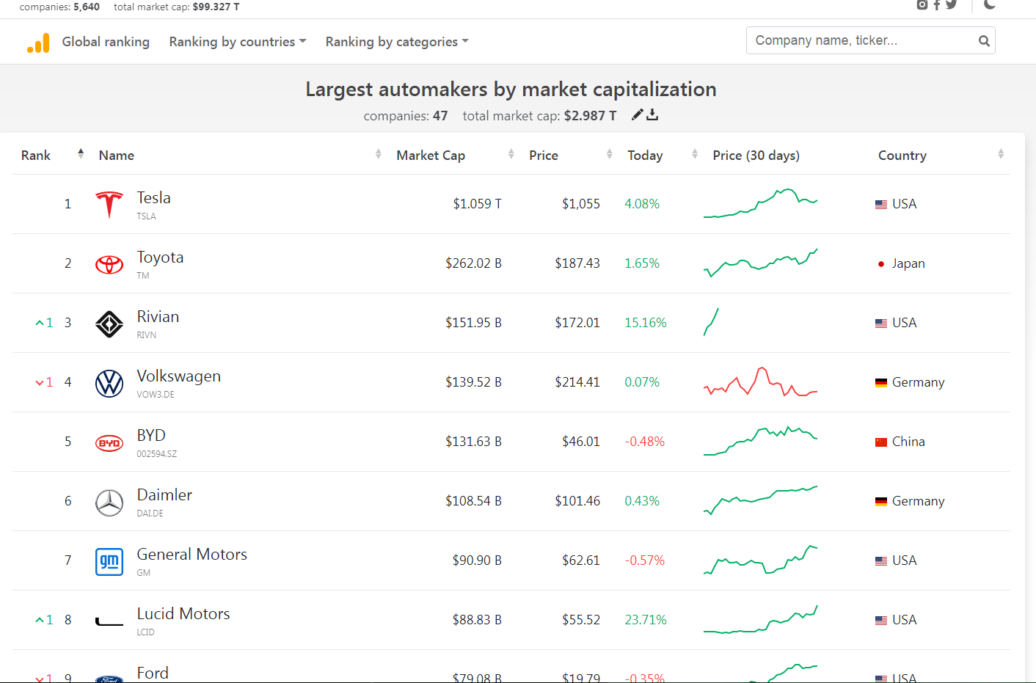This screenshot has height=683, width=1036.
Task: Click the China flag in BYD row
Action: (881, 442)
